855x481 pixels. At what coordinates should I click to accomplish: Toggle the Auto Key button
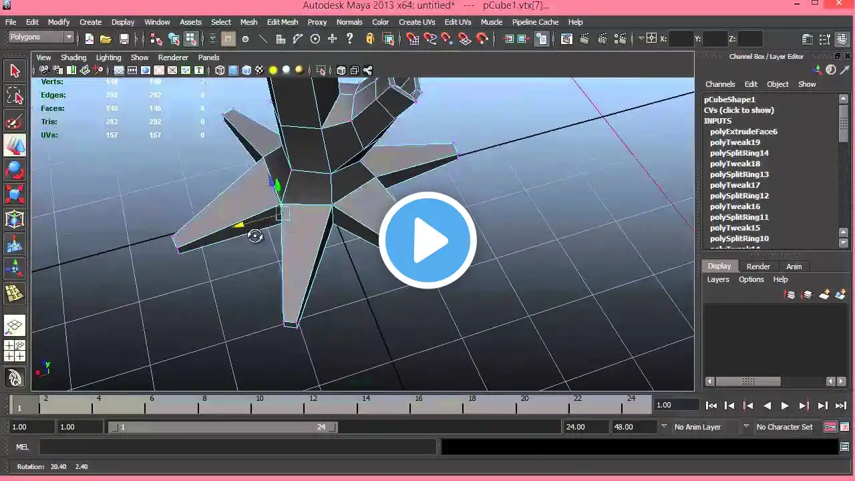tap(830, 427)
